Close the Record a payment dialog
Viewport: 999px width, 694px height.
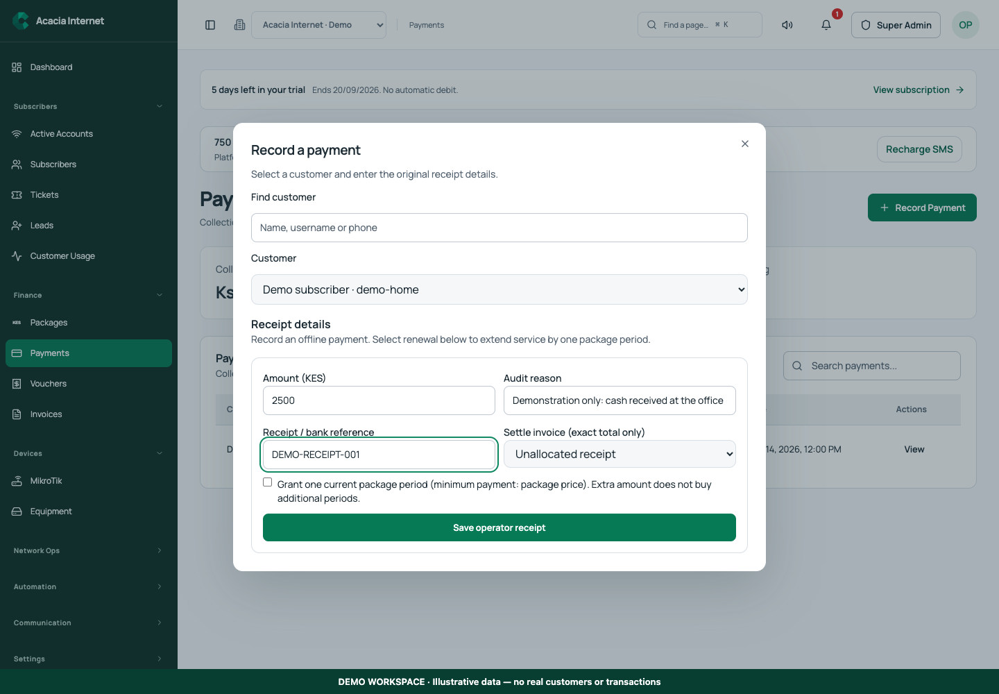click(x=745, y=144)
